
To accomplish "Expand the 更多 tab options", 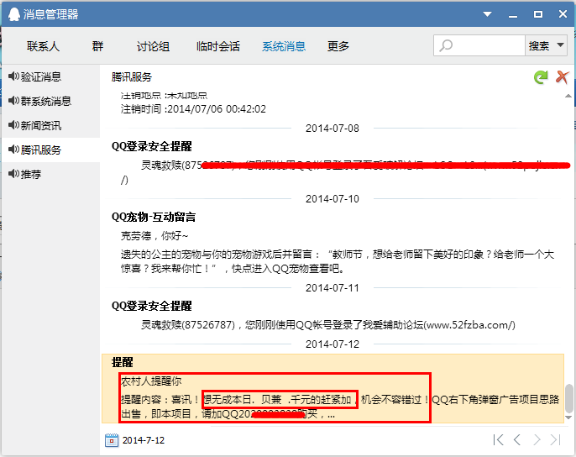I will point(338,46).
